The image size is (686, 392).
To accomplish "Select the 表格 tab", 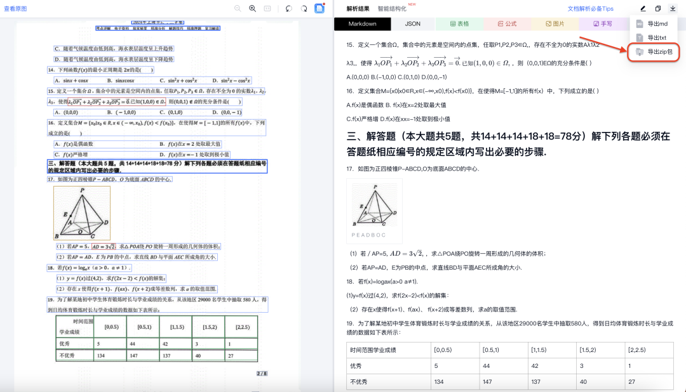I will coord(459,23).
